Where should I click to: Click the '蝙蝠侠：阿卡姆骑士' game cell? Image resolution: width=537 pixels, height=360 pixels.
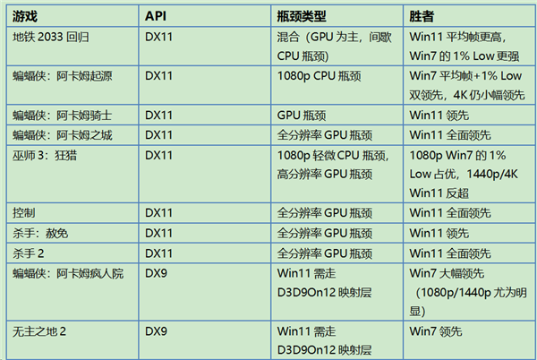click(x=72, y=116)
